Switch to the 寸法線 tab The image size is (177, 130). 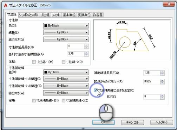pos(12,15)
